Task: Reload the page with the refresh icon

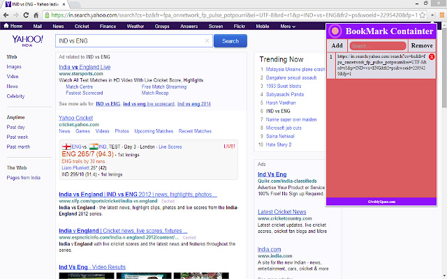Action: click(x=26, y=15)
